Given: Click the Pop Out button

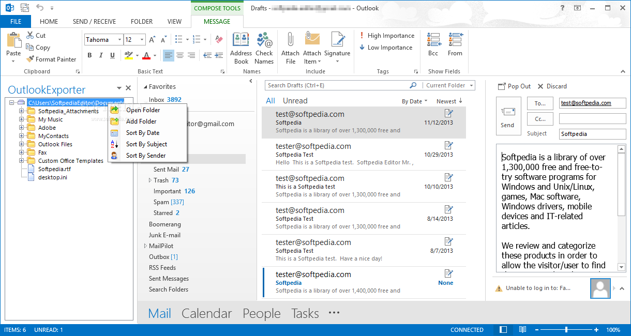Looking at the screenshot, I should coord(514,86).
